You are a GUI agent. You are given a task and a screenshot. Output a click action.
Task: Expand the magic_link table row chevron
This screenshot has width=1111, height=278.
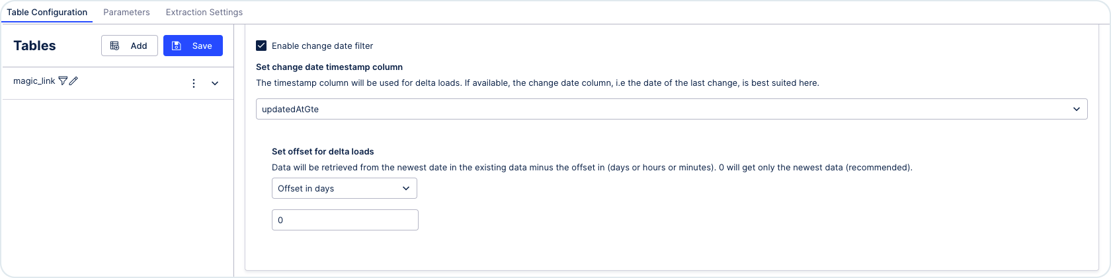[215, 83]
